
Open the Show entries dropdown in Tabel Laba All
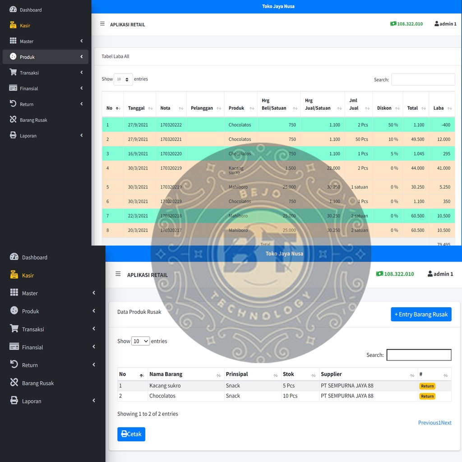123,79
